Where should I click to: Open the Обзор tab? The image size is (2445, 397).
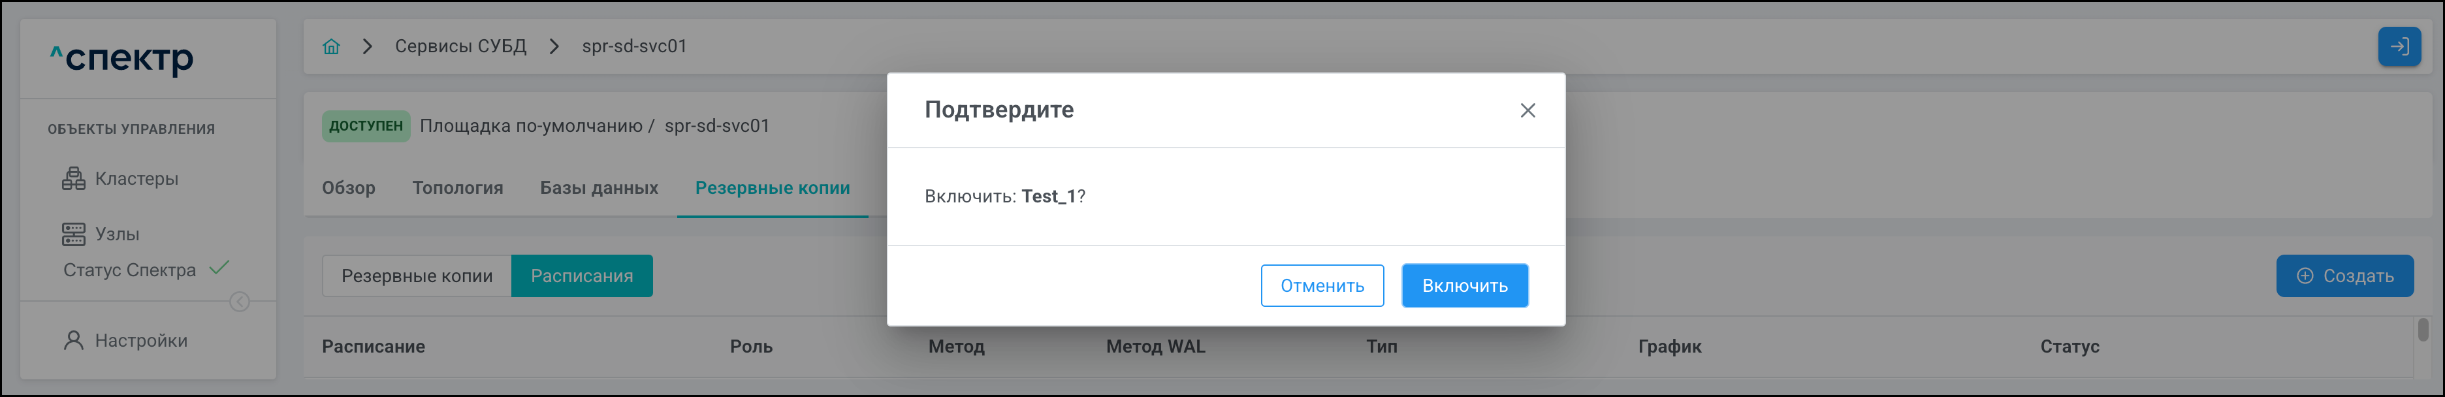tap(348, 188)
